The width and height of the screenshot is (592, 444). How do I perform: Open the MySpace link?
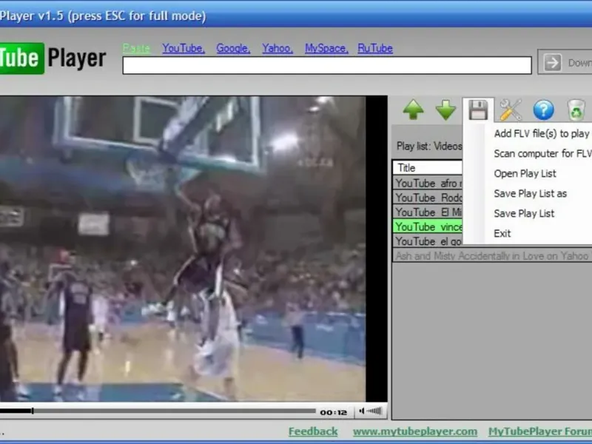click(326, 48)
